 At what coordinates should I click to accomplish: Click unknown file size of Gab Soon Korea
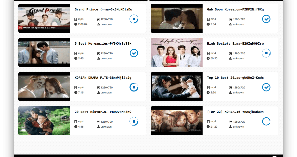(x=239, y=24)
